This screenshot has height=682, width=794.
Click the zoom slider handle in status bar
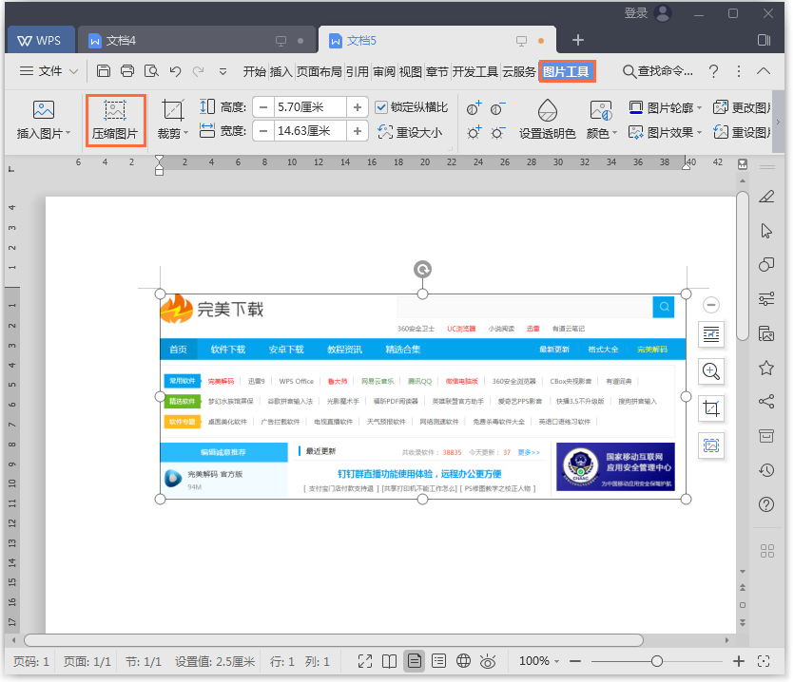[657, 661]
